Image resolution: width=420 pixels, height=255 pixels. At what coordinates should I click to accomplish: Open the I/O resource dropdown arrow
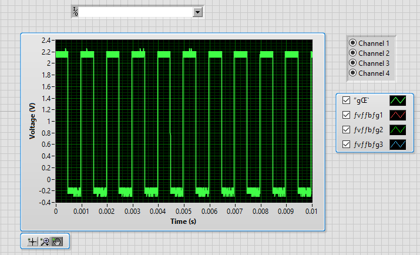click(198, 12)
